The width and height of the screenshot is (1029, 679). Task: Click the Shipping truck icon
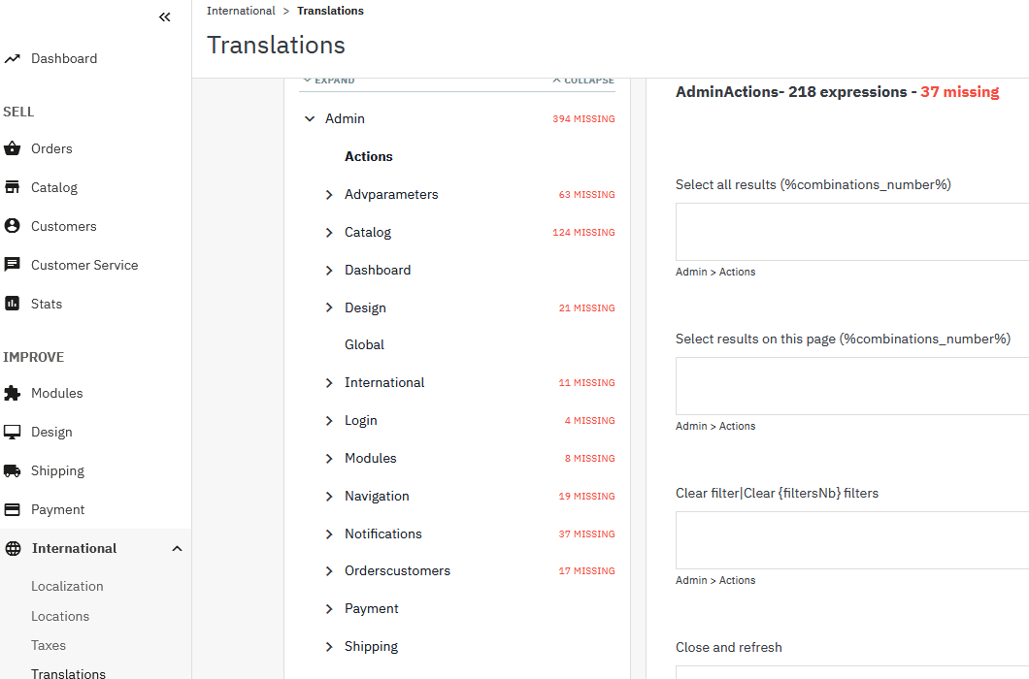tap(12, 470)
